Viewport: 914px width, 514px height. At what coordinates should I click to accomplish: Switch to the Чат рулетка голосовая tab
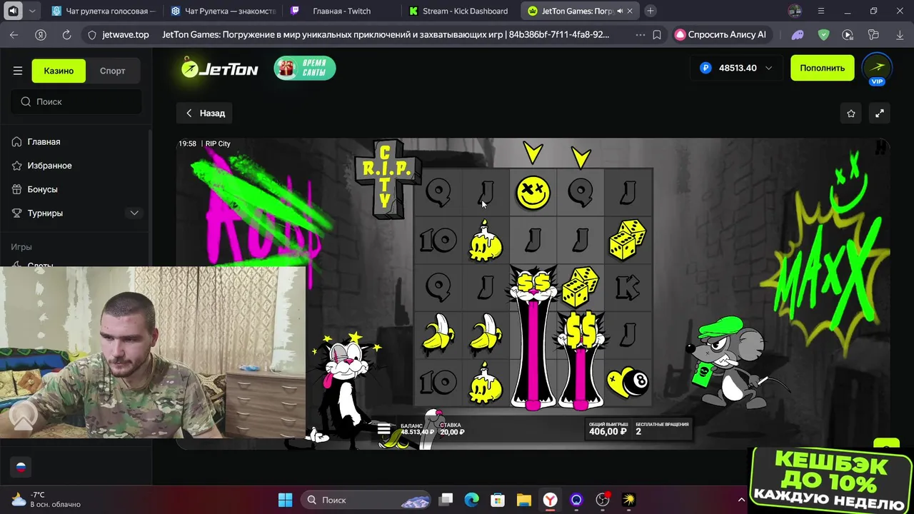coord(104,11)
